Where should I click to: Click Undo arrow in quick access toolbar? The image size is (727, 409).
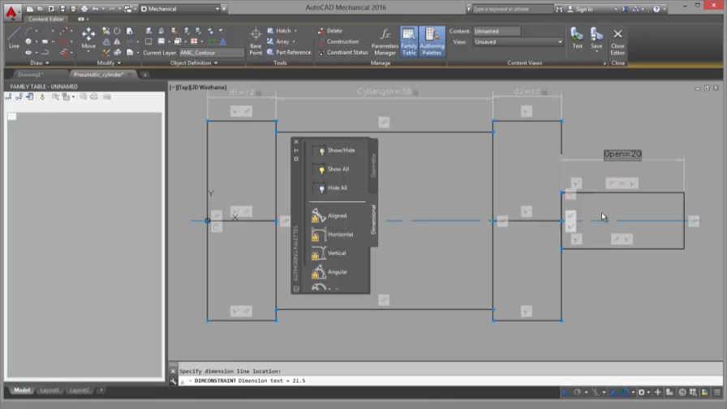point(95,9)
